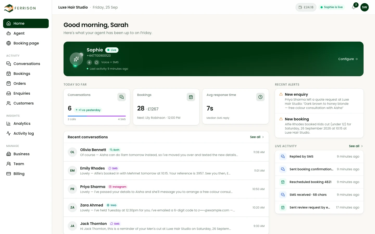Open Team in the sidebar
The width and height of the screenshot is (375, 234).
tap(26, 164)
